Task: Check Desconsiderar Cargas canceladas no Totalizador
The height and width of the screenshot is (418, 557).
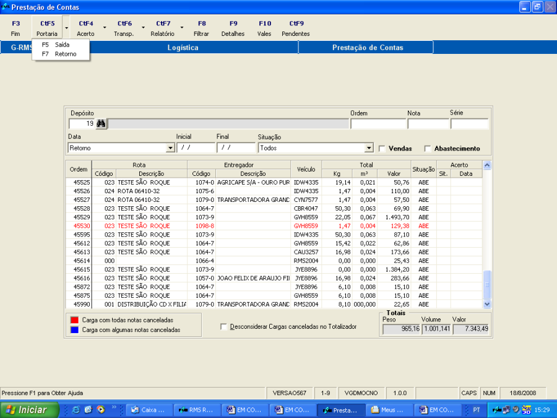Action: 224,326
